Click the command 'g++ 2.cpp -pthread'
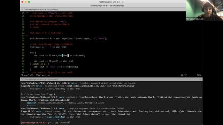This screenshot has height=125, width=223. pyautogui.click(x=58, y=123)
